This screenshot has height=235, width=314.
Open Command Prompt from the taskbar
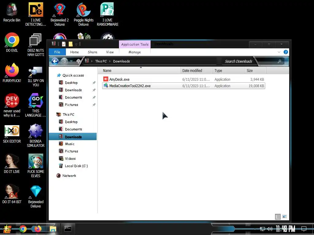point(68,229)
